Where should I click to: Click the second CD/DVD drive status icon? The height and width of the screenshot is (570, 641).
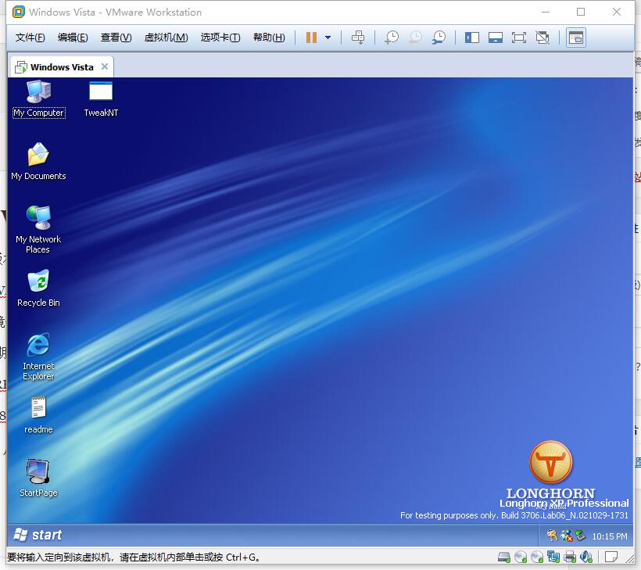click(x=537, y=557)
